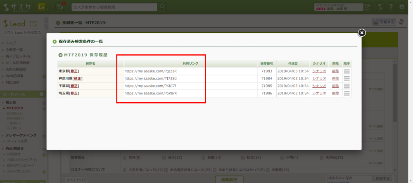This screenshot has width=413, height=183.
Task: Click the 印刷する print button
Action: click(383, 22)
